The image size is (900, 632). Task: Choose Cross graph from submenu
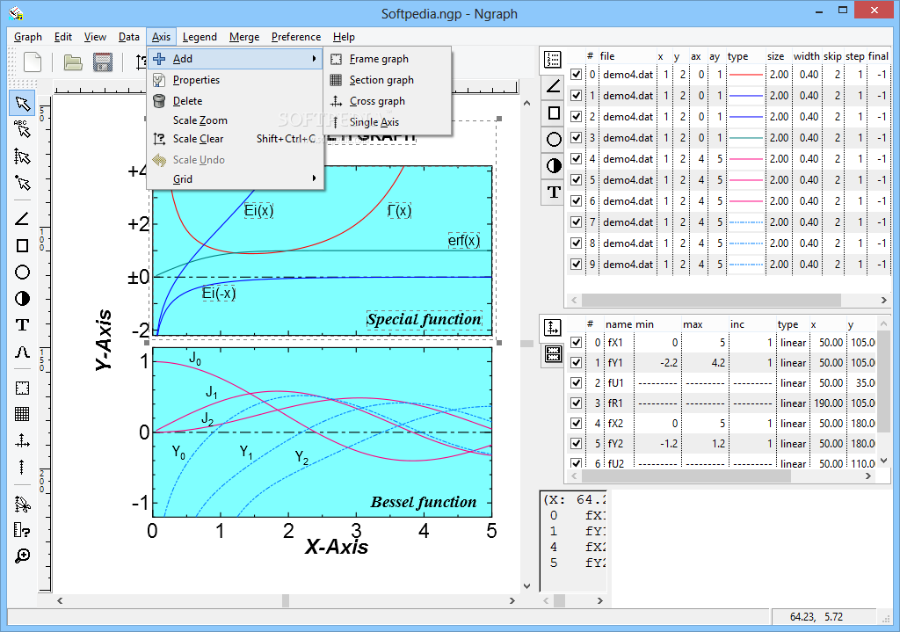point(388,101)
